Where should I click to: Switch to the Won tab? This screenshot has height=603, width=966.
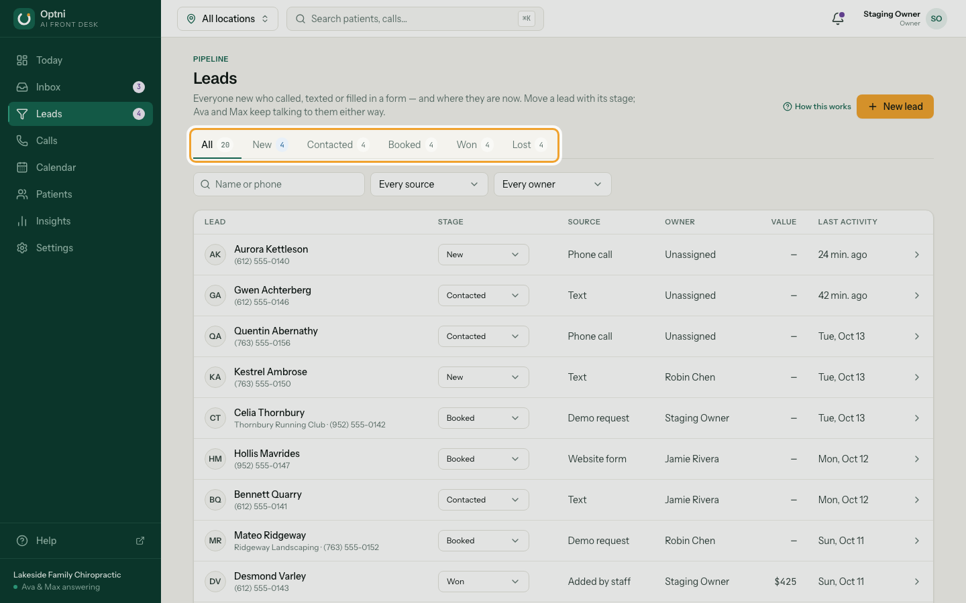pos(474,145)
